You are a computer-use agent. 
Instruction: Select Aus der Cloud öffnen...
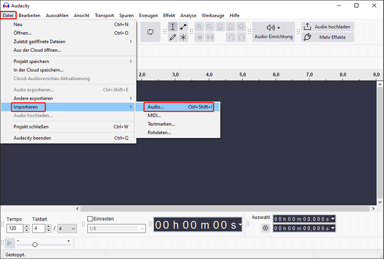click(x=68, y=50)
